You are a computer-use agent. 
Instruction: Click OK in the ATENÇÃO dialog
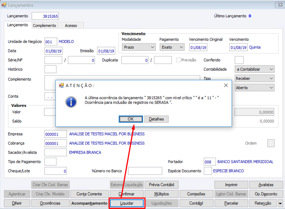coord(131,119)
